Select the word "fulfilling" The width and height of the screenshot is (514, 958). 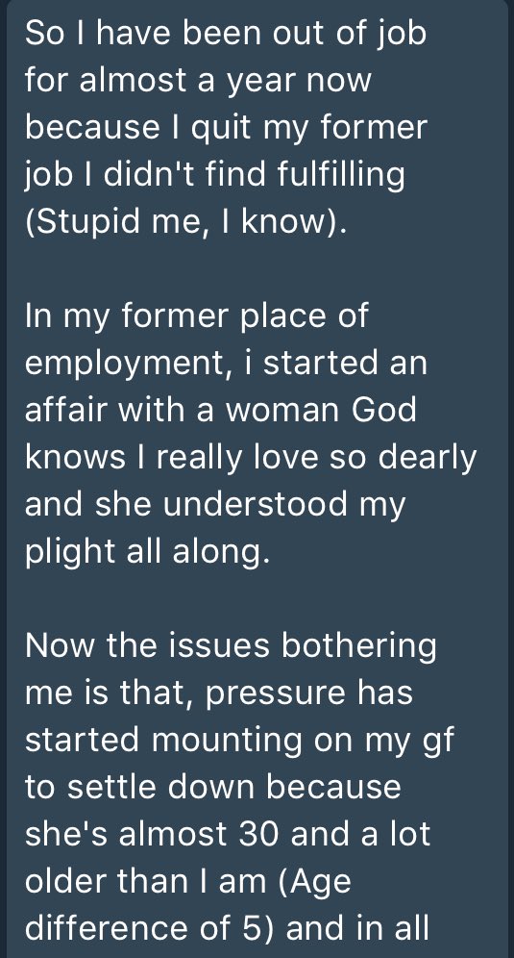click(341, 175)
